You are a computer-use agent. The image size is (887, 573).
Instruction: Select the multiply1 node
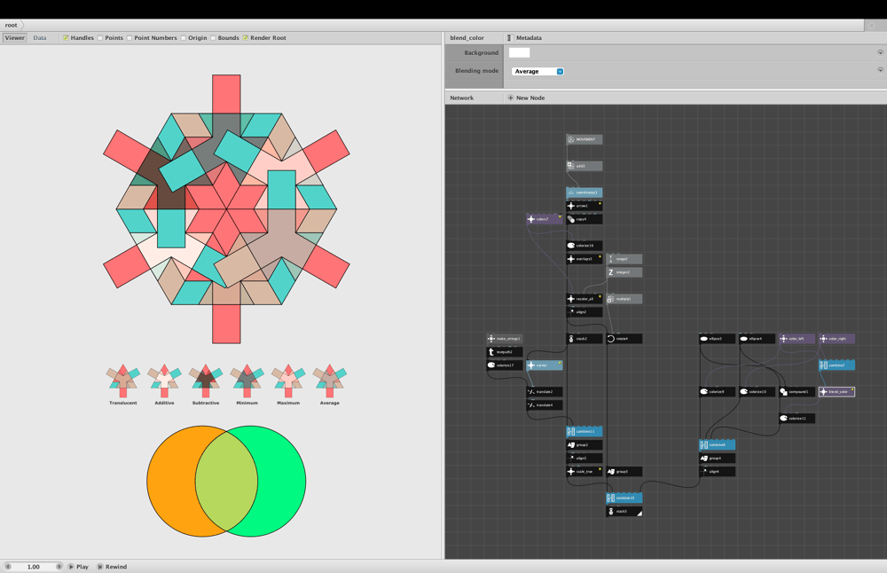tap(624, 299)
